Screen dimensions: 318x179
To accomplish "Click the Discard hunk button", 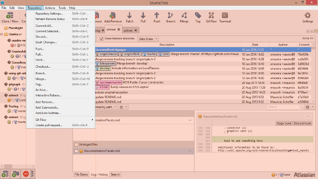I will (x=303, y=123).
